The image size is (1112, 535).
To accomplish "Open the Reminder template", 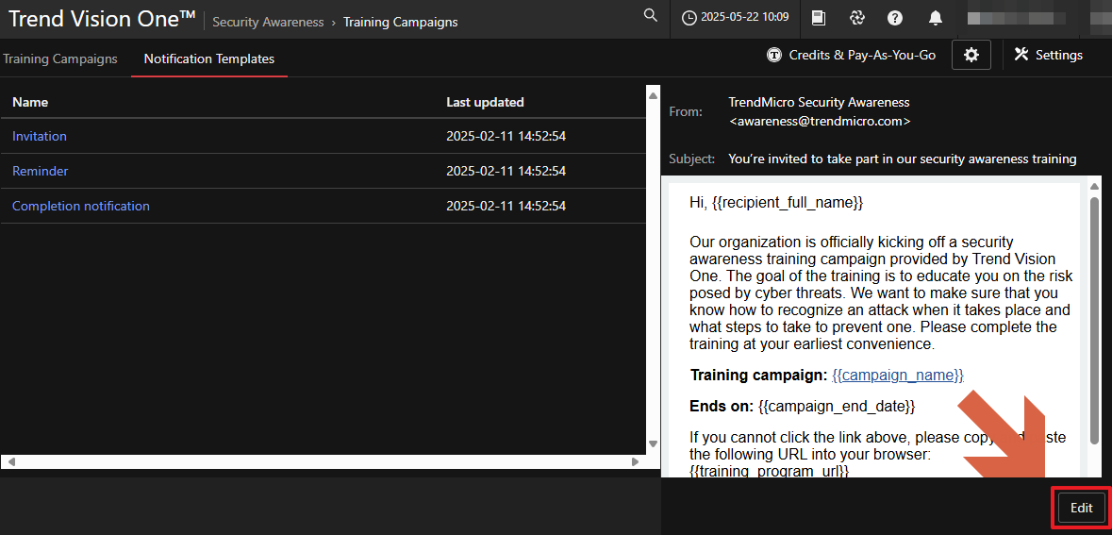I will click(x=41, y=171).
